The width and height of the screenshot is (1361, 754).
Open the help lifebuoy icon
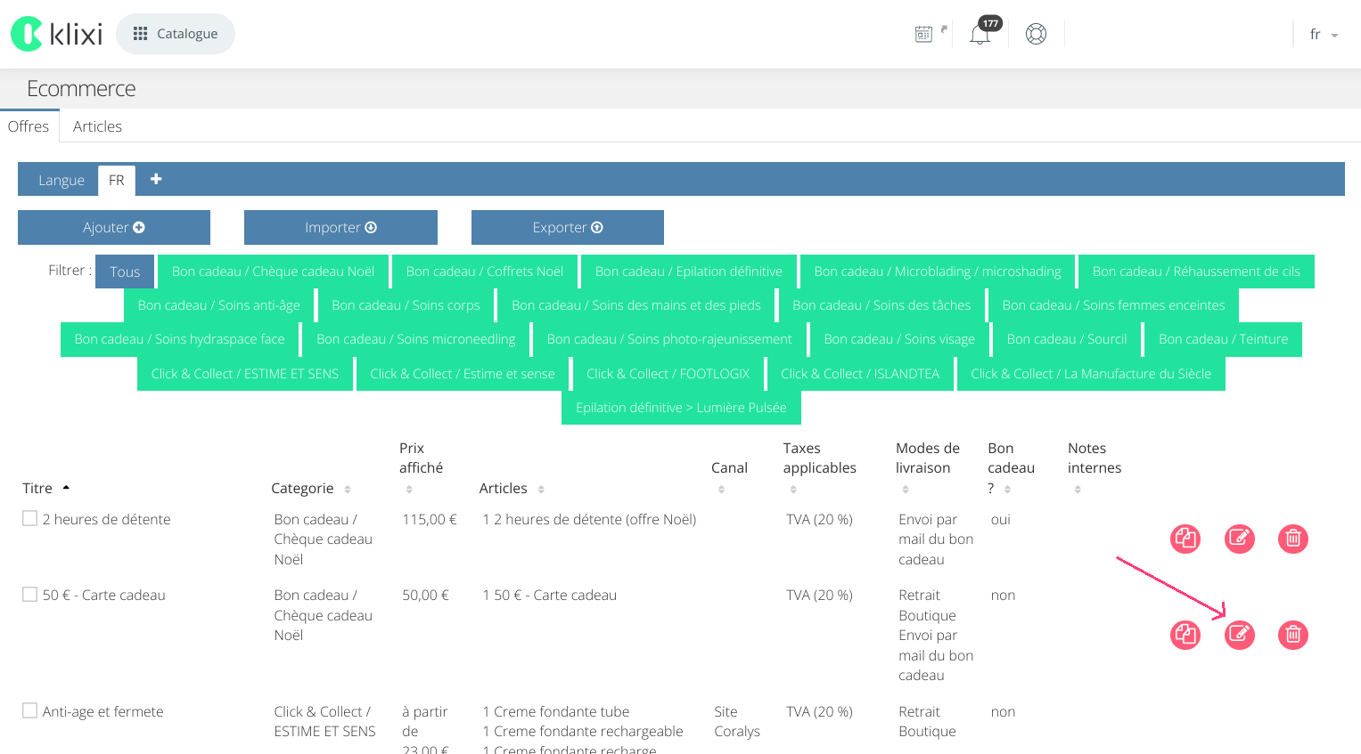point(1036,34)
